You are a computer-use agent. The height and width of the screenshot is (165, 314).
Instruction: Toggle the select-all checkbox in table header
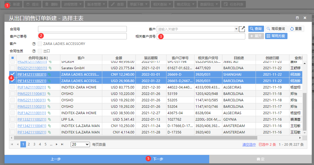click(x=13, y=58)
